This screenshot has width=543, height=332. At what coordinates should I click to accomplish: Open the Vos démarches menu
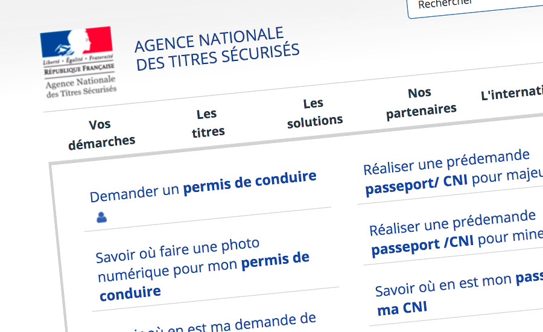(x=101, y=134)
